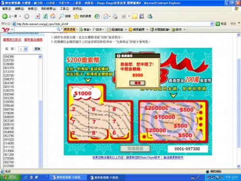The image size is (241, 181).
Task: Click the Windows Start button
Action: [x=11, y=177]
